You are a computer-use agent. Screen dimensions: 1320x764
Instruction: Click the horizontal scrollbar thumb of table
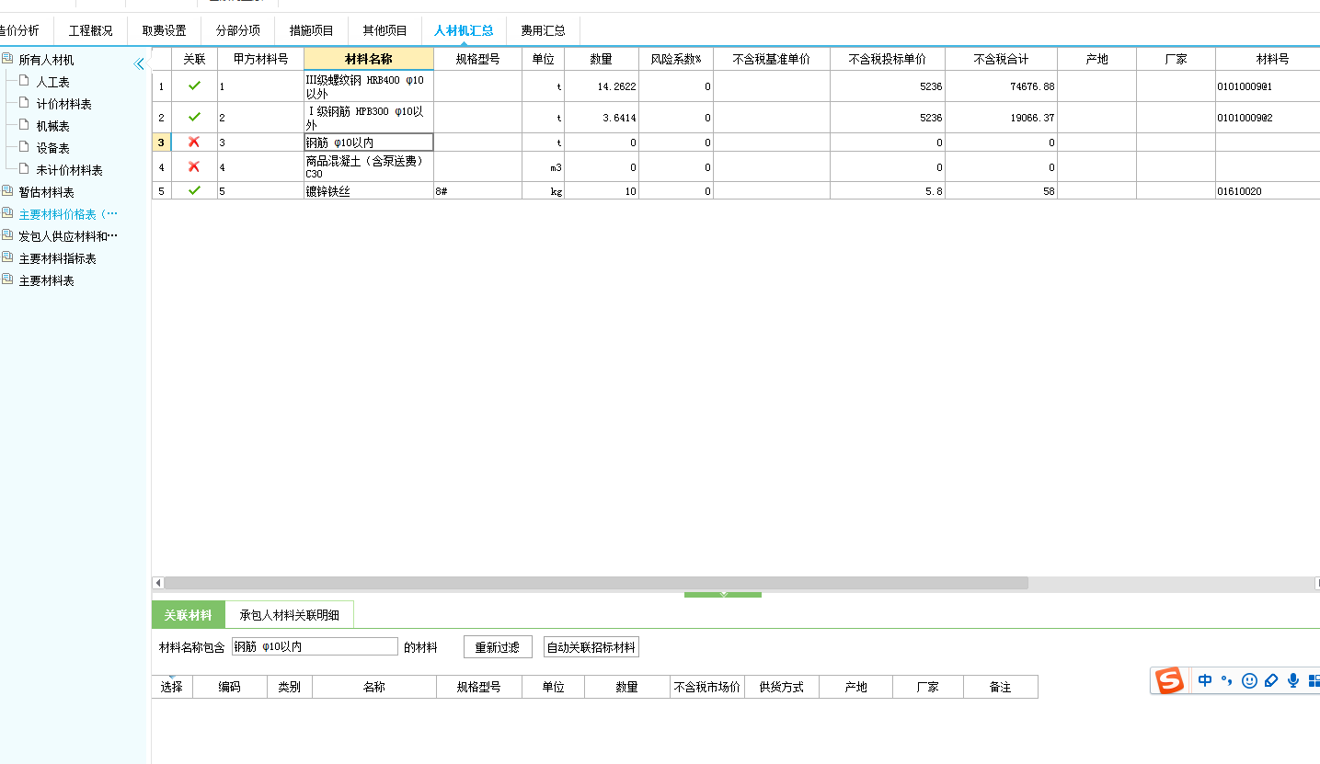596,583
